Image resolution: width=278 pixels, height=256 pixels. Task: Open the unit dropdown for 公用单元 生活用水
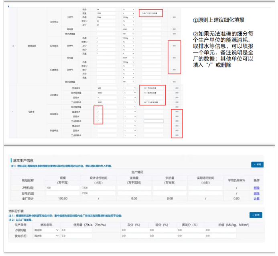(x=129, y=88)
